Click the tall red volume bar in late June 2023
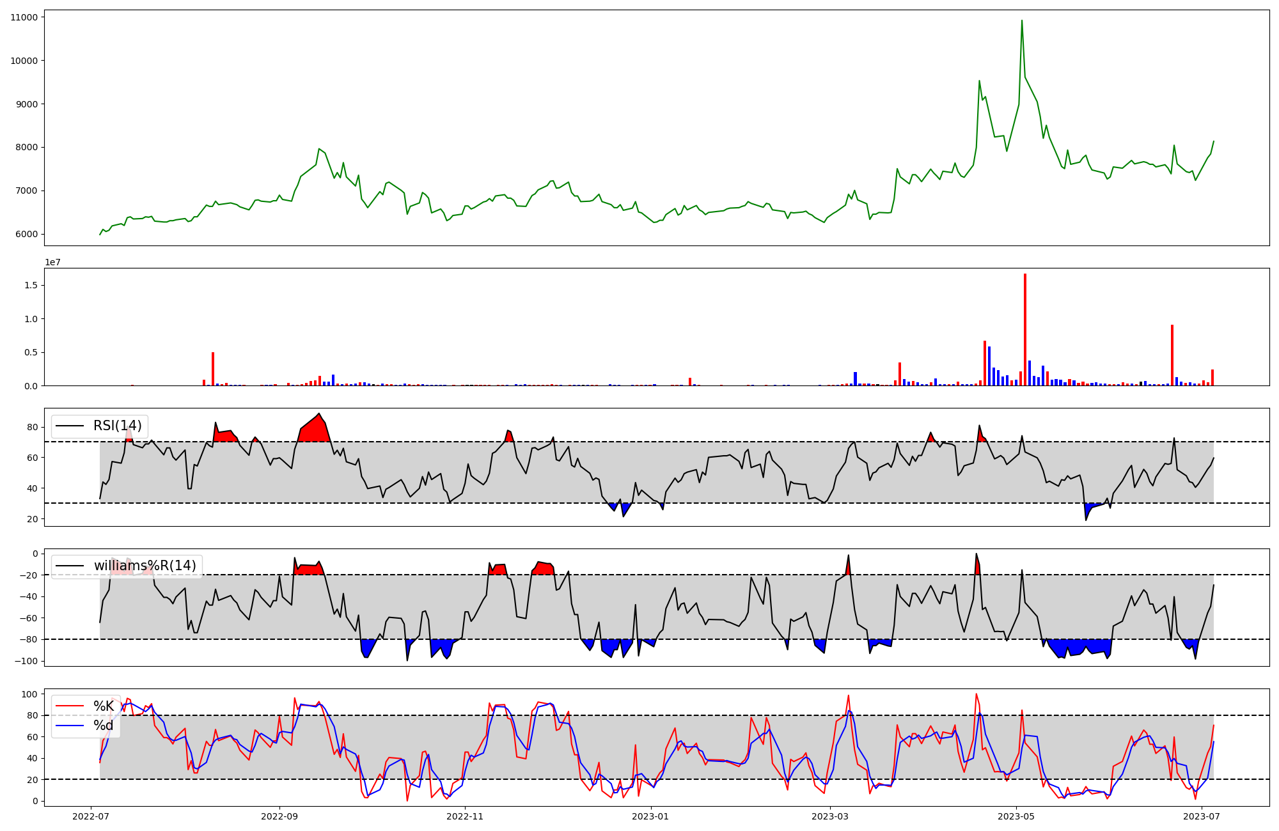This screenshot has width=1279, height=831. click(1172, 355)
